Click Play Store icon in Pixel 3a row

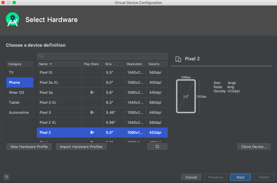[x=92, y=92]
